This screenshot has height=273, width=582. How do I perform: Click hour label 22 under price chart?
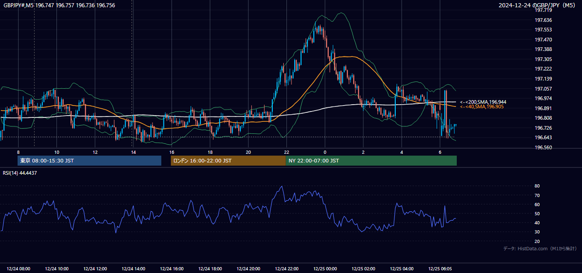tap(286, 152)
